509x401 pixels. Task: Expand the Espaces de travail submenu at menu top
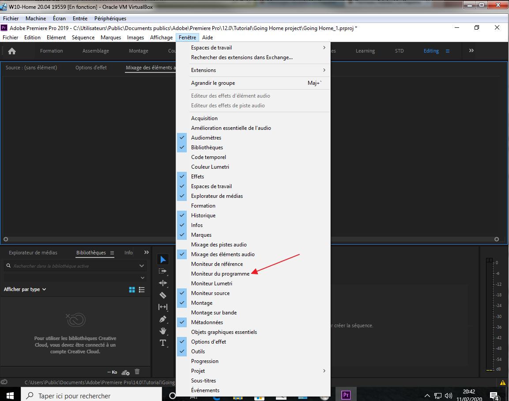pos(253,48)
